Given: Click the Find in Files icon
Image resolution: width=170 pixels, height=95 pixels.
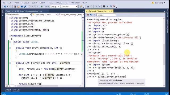Looking at the screenshot, I should (x=81, y=7).
